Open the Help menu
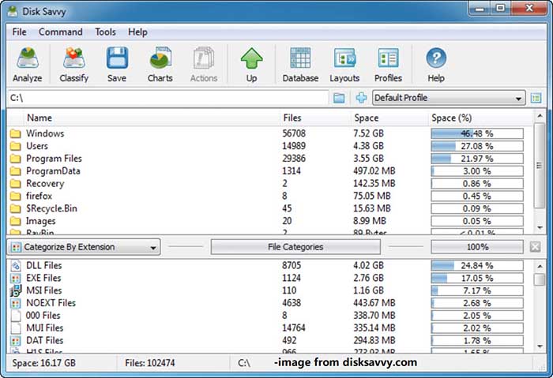The image size is (553, 378). click(137, 32)
